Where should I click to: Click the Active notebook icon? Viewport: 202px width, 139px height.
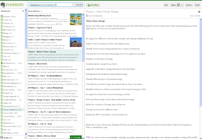click(x=2, y=20)
